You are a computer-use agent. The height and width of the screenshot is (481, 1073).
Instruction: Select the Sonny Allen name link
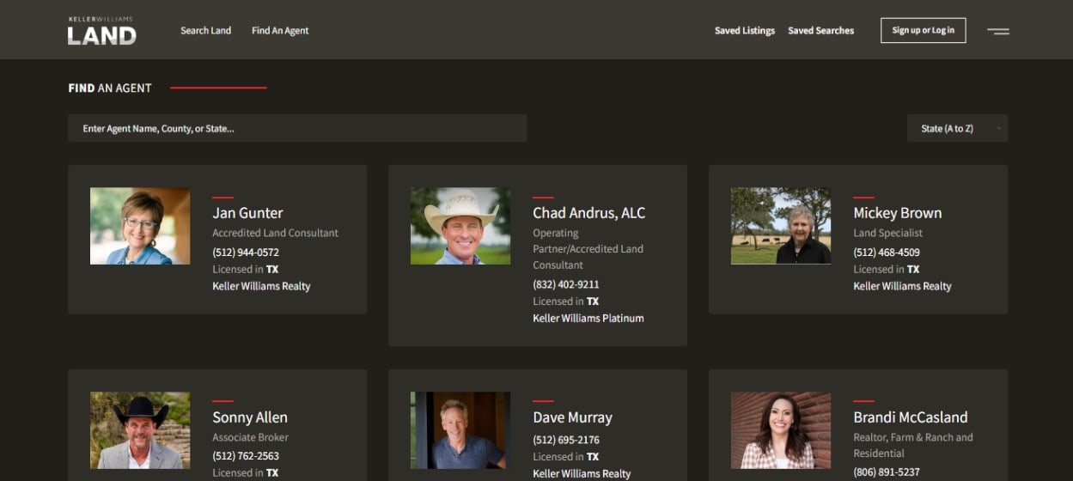pyautogui.click(x=250, y=417)
